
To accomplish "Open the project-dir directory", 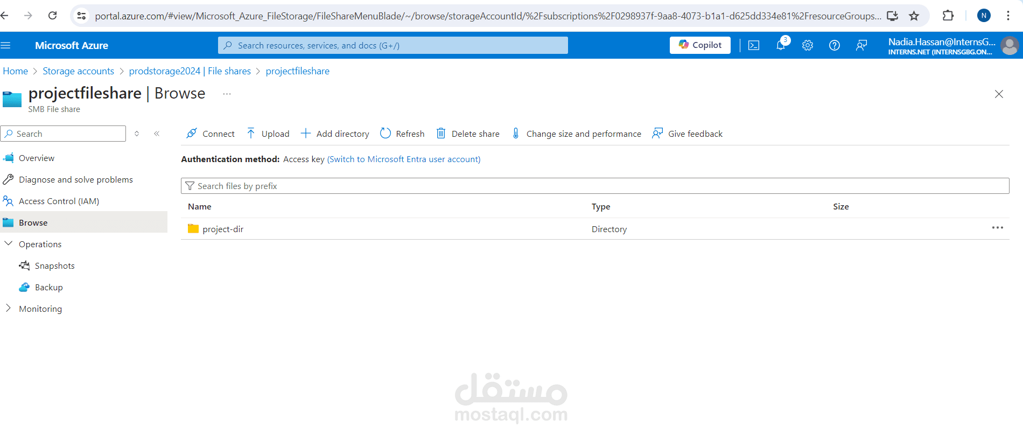I will [x=223, y=229].
